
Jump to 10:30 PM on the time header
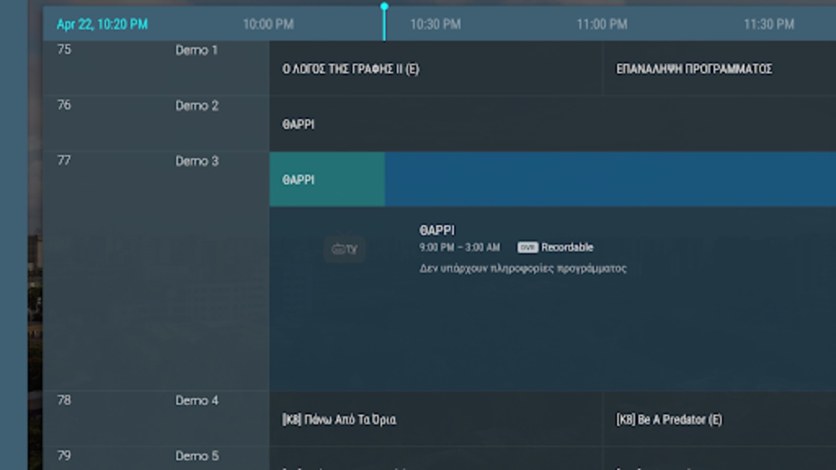pos(436,25)
